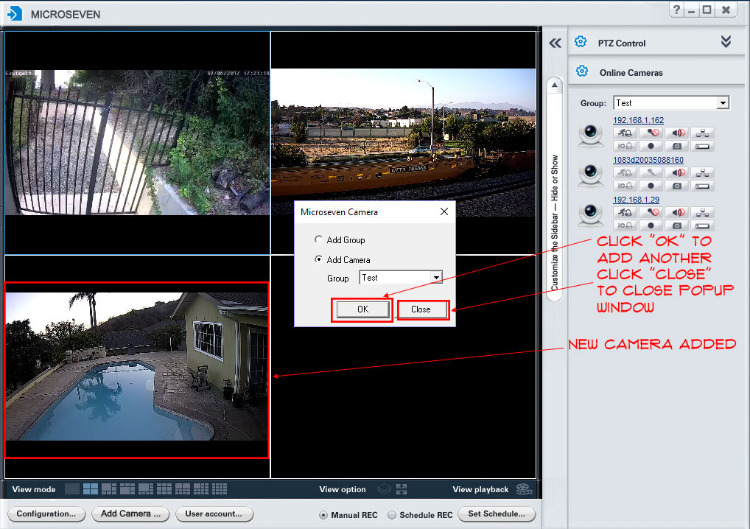Toggle motion alarm for camera 192.168.1.162
750x529 pixels.
[x=625, y=133]
